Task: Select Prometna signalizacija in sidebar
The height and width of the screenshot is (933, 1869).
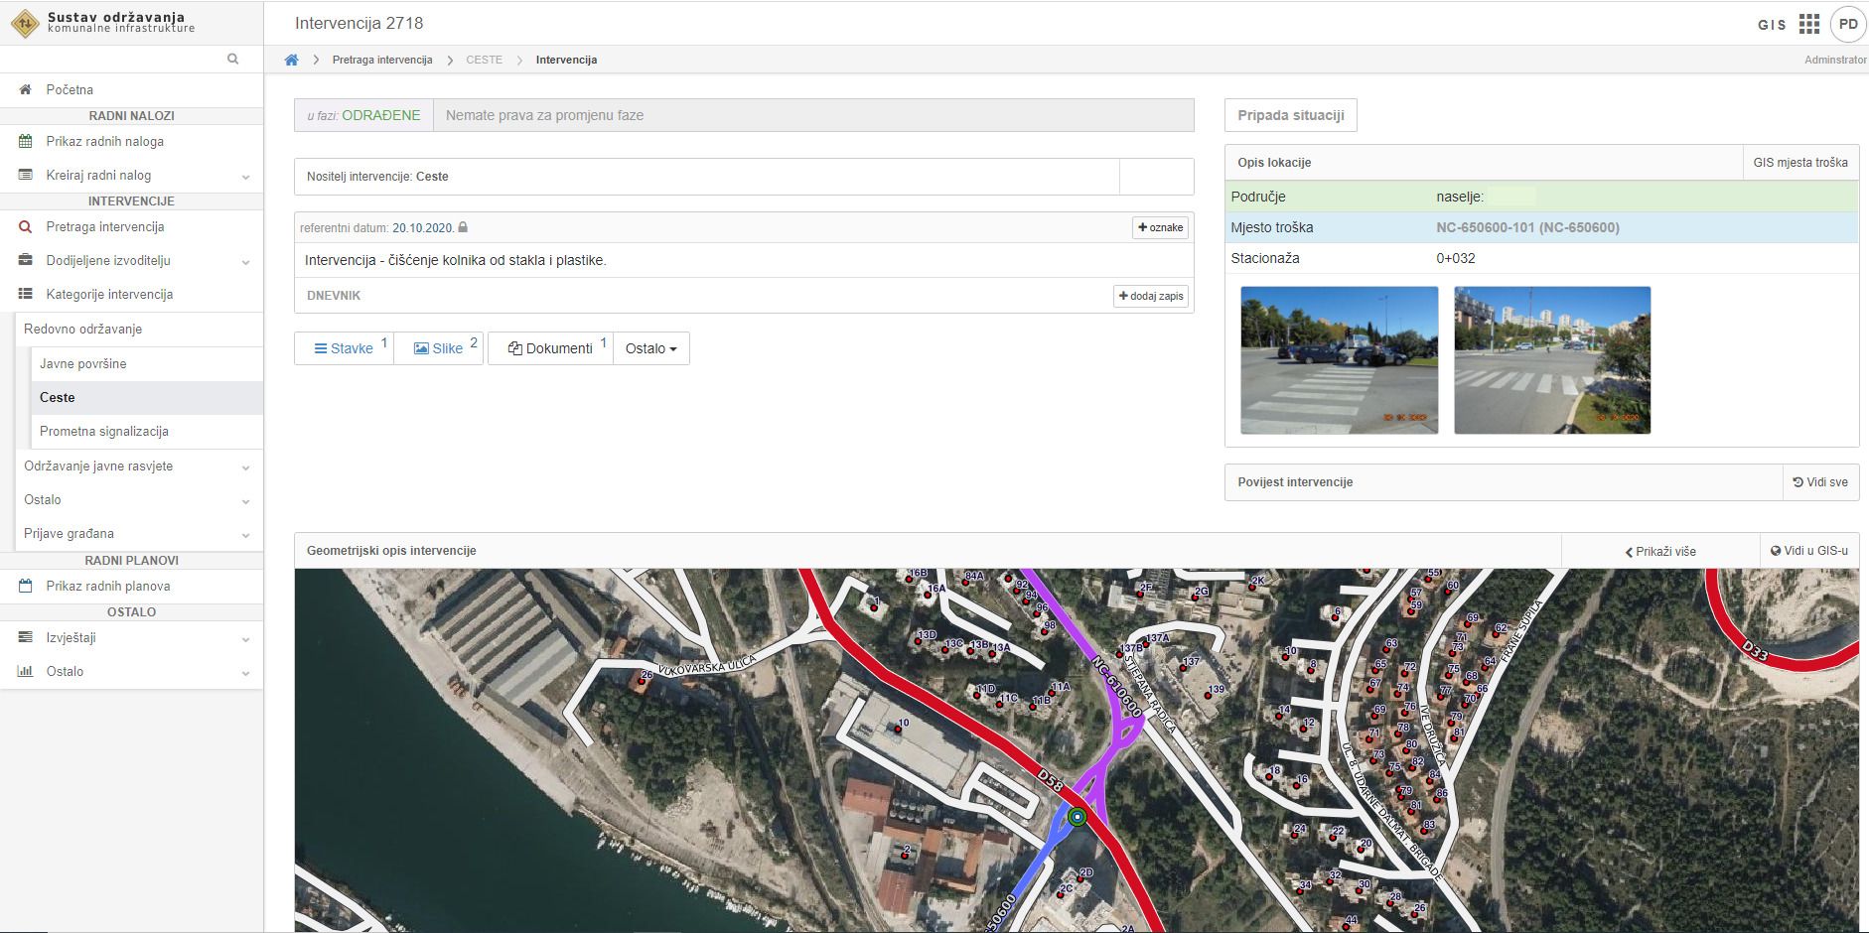Action: pos(104,431)
